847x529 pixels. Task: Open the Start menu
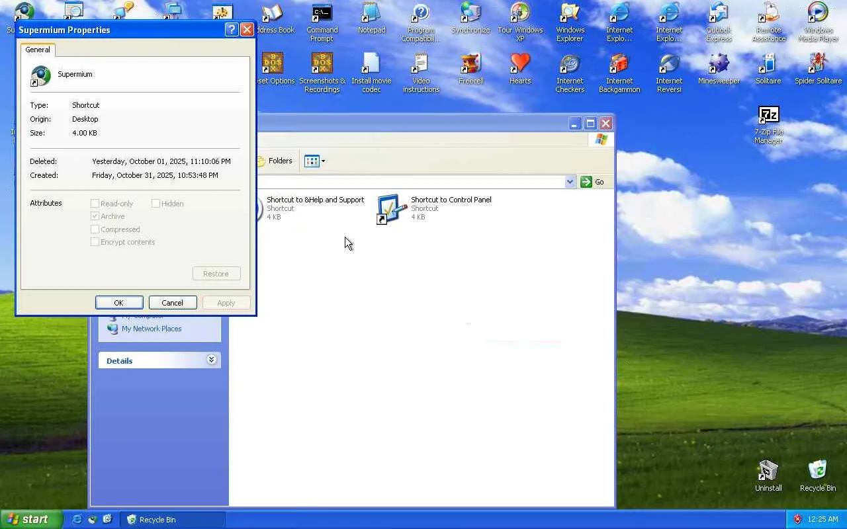pyautogui.click(x=31, y=519)
